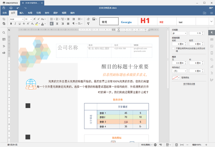Open shape settings in right sidebar
This screenshot has width=215, height=147.
(x=212, y=60)
